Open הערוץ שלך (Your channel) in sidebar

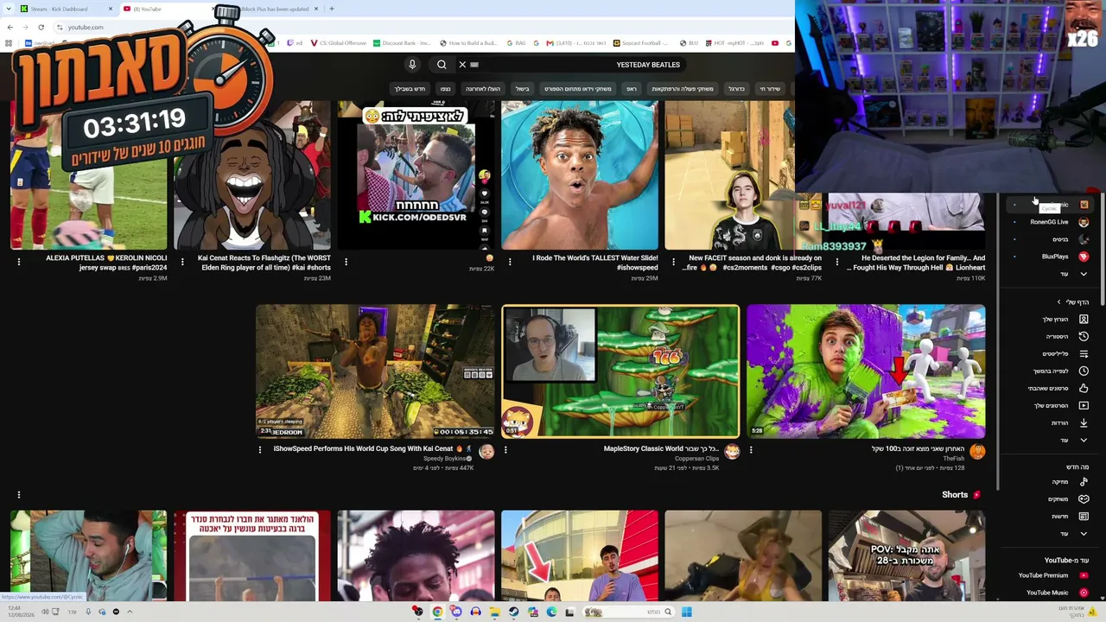tap(1050, 320)
